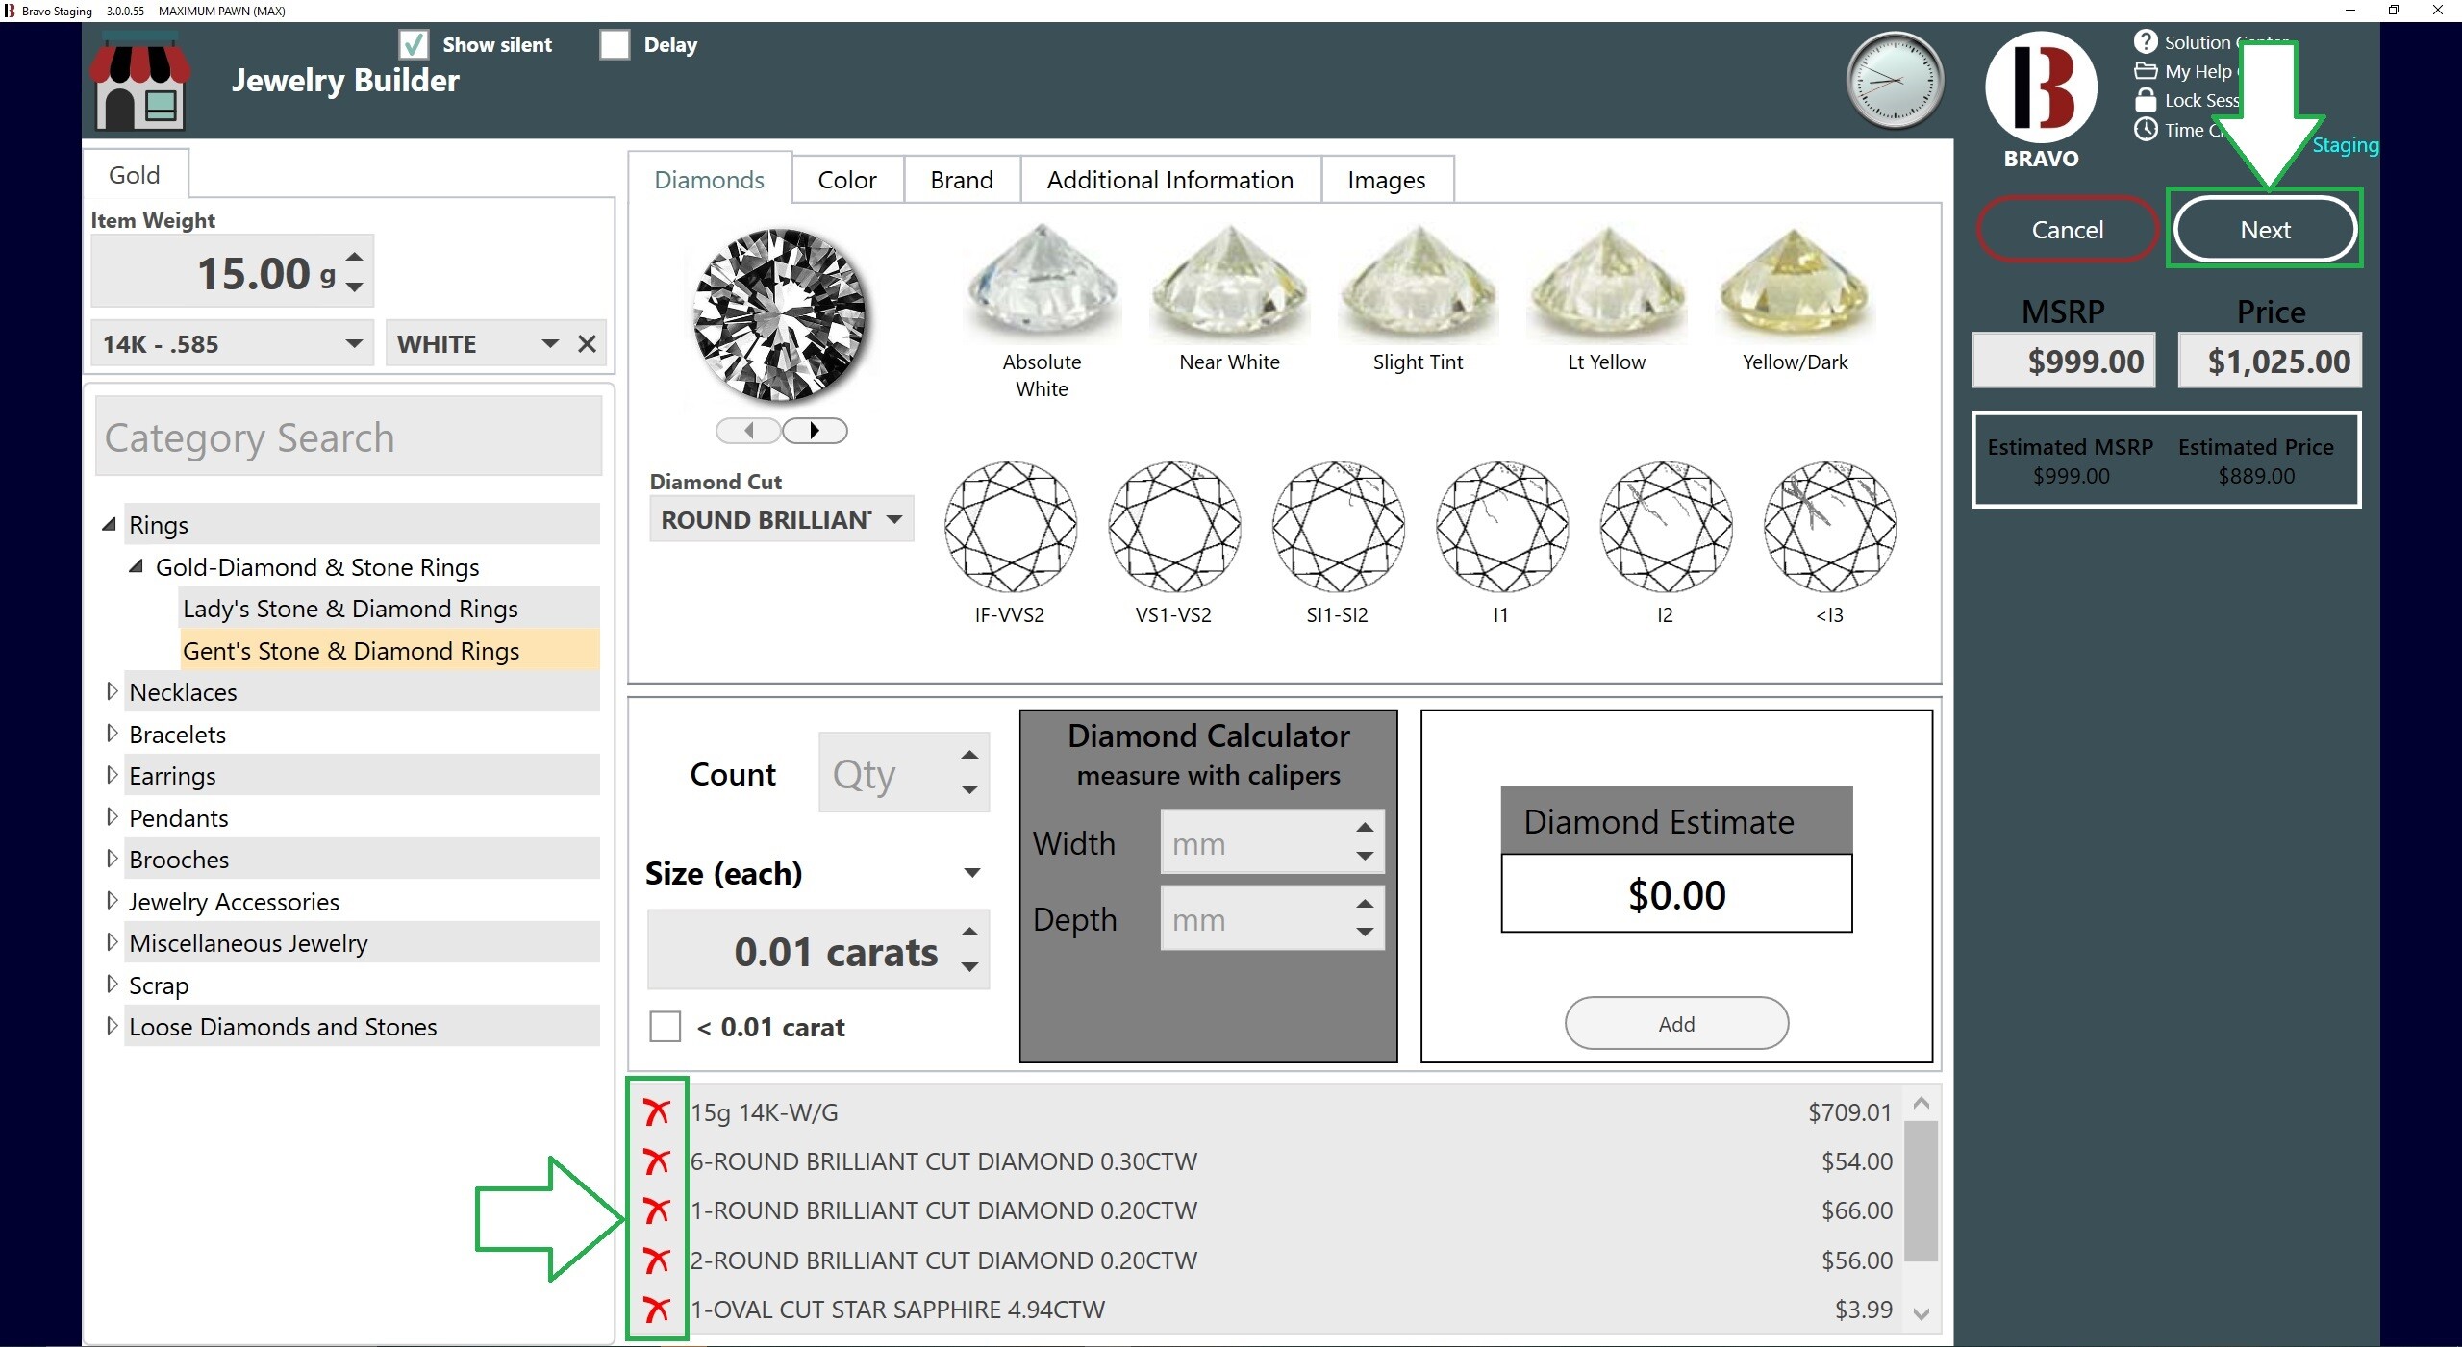This screenshot has width=2462, height=1347.
Task: Click the Category Search field
Action: 348,437
